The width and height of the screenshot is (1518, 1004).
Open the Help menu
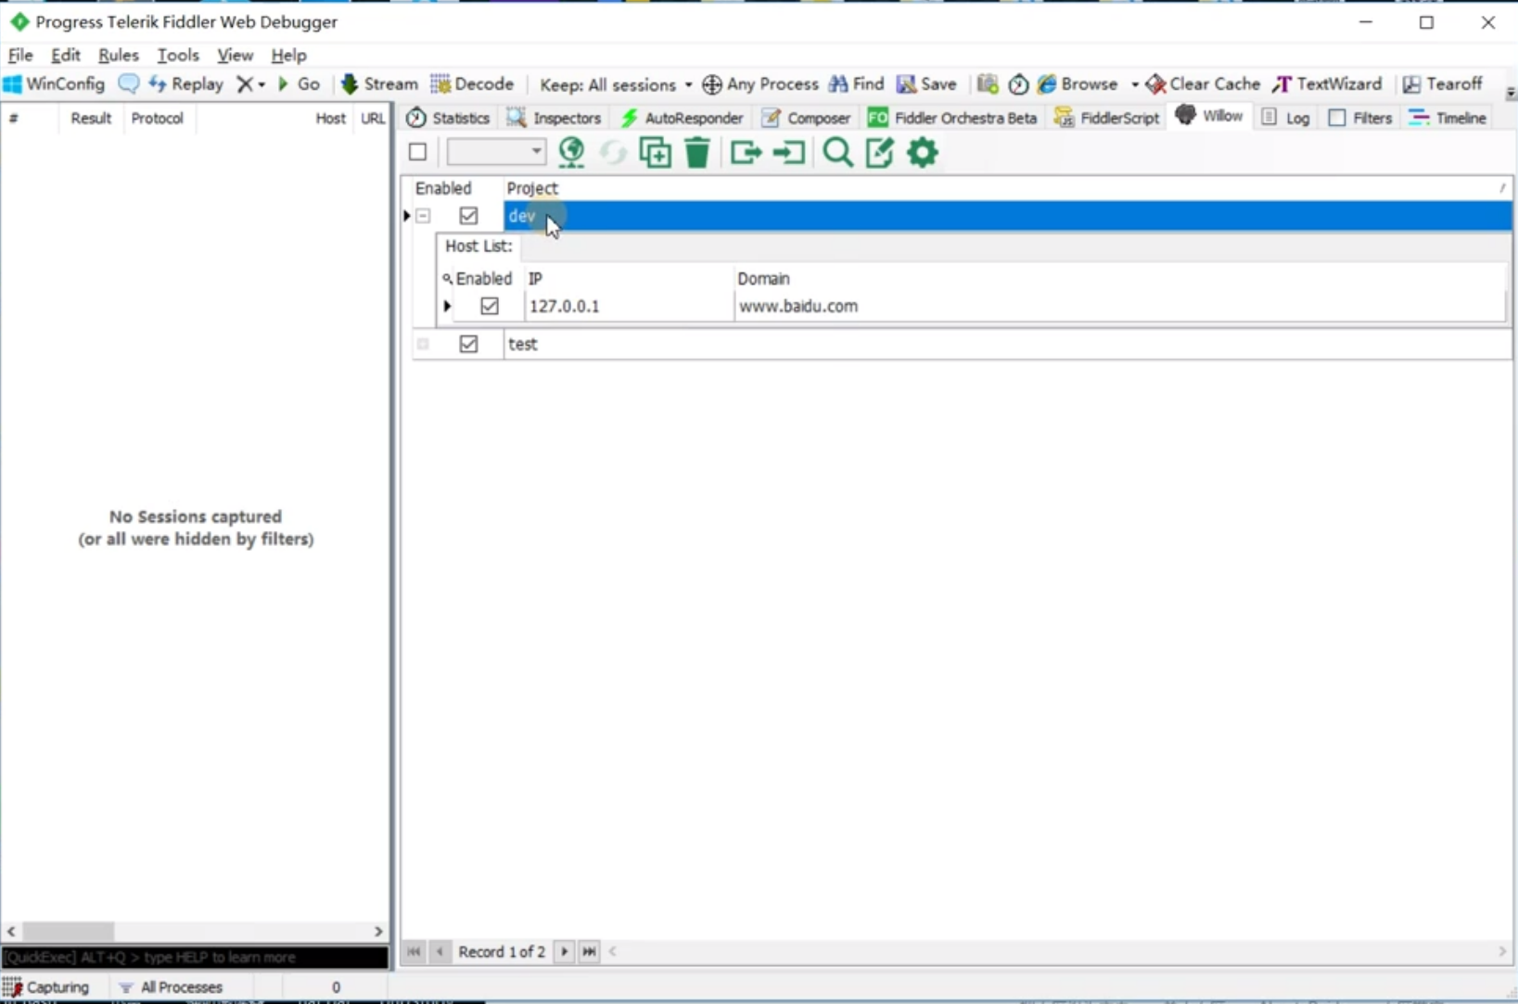coord(289,56)
